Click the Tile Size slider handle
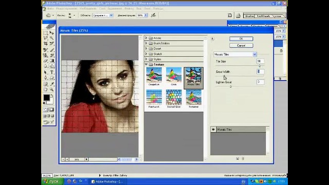The height and width of the screenshot is (185, 329). click(x=260, y=66)
